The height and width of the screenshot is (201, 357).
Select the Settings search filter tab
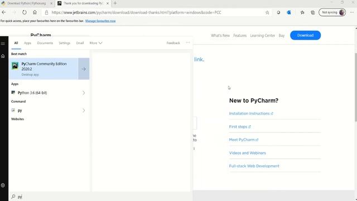click(65, 43)
